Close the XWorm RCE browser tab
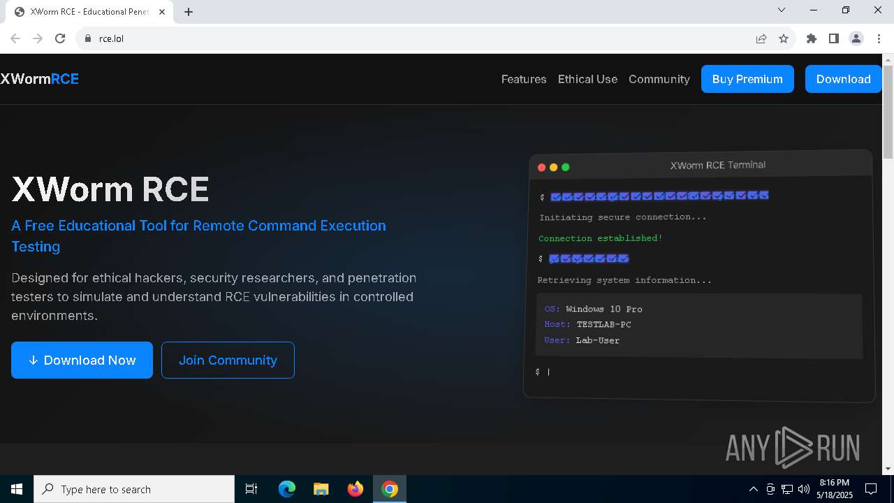Image resolution: width=894 pixels, height=503 pixels. coord(162,12)
